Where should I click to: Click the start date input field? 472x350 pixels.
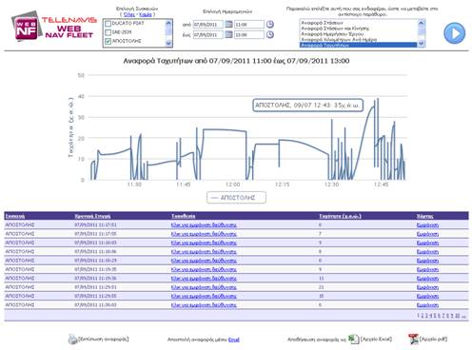208,25
